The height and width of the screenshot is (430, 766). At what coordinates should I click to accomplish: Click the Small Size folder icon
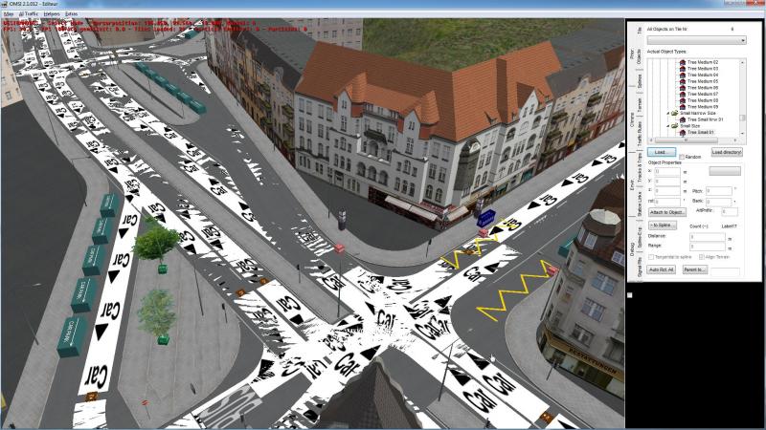coord(675,126)
